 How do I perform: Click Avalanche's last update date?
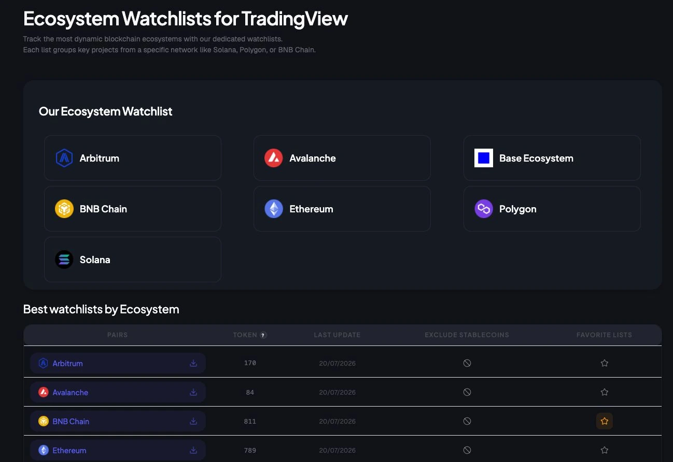(x=337, y=392)
